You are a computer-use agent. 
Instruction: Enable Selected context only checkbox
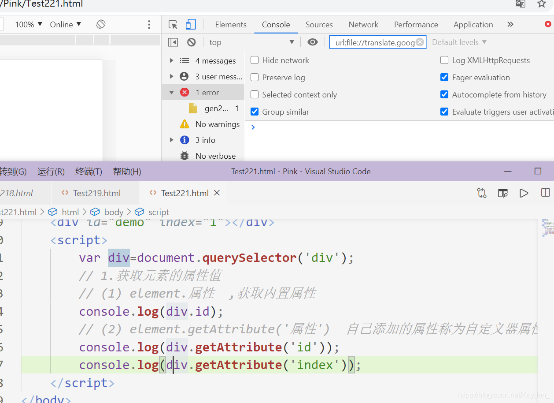point(255,95)
